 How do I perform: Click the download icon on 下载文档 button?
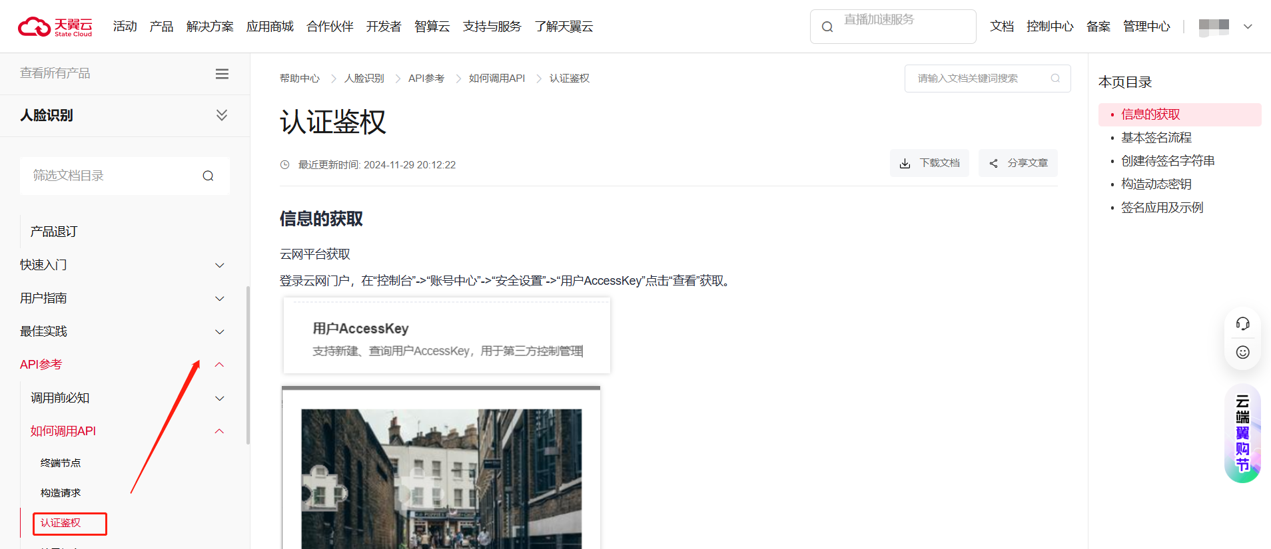click(x=905, y=163)
